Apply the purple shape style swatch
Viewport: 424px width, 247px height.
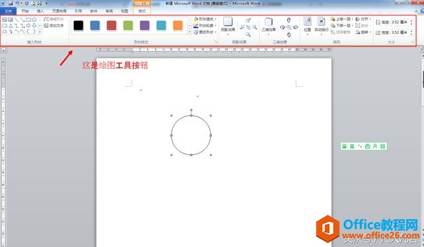[144, 26]
